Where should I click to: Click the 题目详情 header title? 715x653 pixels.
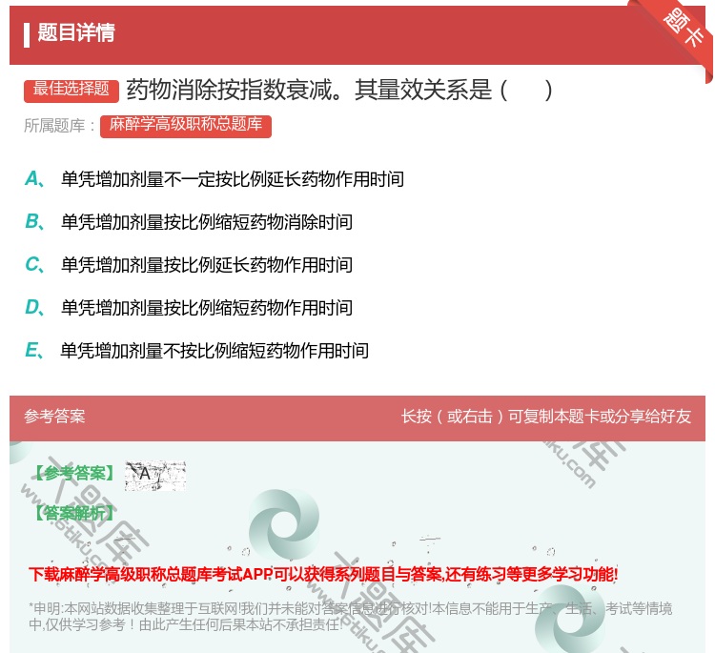pyautogui.click(x=76, y=32)
